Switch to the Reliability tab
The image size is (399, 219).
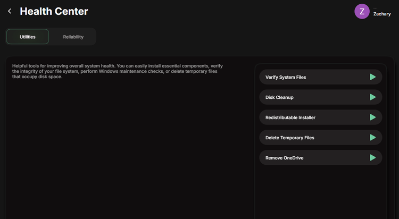click(x=73, y=37)
